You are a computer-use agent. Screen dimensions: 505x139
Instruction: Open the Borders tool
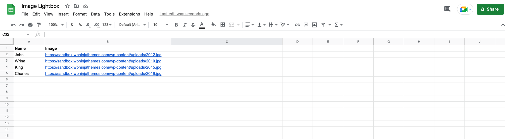pos(223,25)
